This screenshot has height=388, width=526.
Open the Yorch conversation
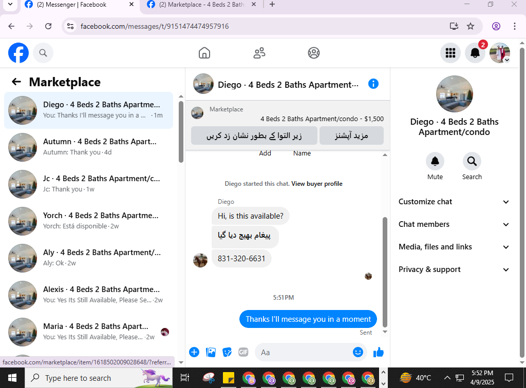coord(88,221)
